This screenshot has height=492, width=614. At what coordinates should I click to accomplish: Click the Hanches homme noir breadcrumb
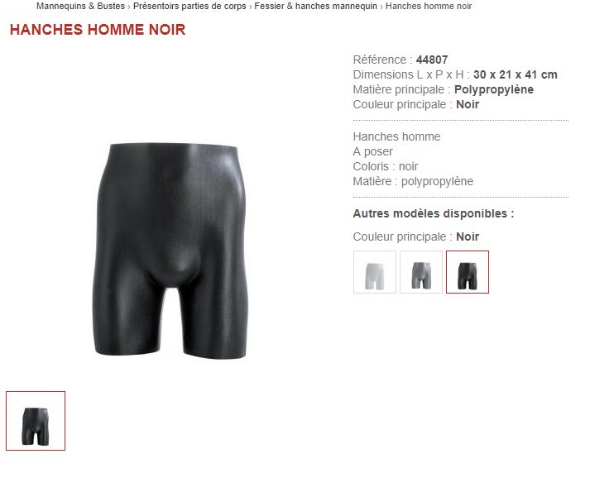pyautogui.click(x=429, y=7)
